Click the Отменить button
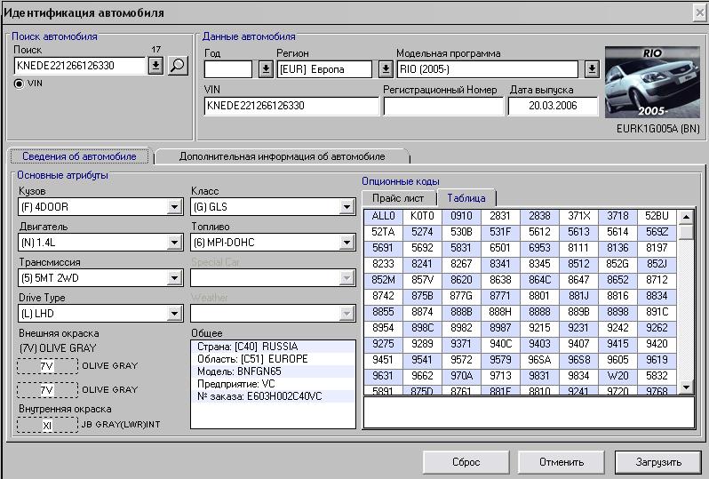 561,462
